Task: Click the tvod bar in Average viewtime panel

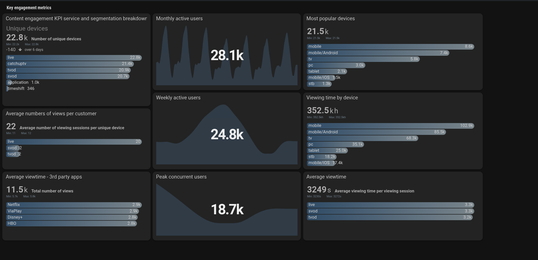Action: [x=390, y=217]
